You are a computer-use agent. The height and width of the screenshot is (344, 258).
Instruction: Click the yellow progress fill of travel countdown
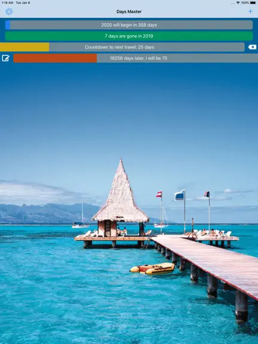tap(24, 47)
